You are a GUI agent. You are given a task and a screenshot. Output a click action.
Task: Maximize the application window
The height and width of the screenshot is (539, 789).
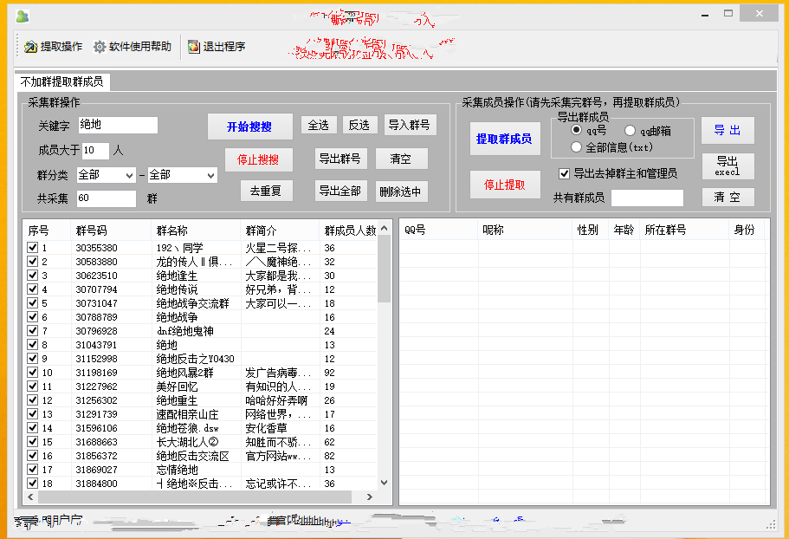coord(728,14)
